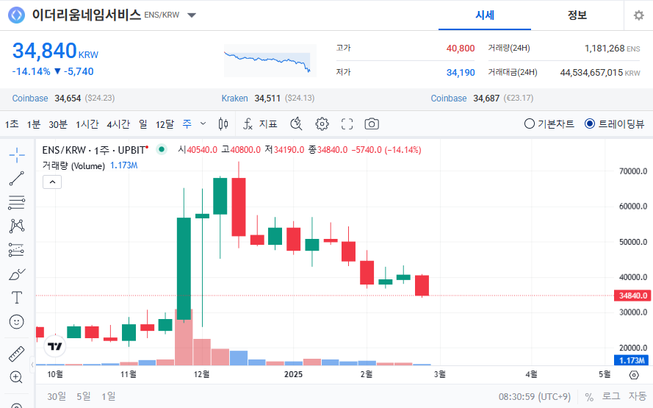Select the 4시간 chart interval
The width and height of the screenshot is (653, 408).
click(x=118, y=124)
